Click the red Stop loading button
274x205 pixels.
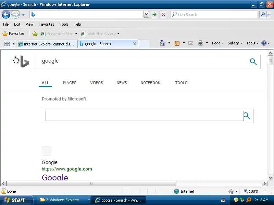163,14
